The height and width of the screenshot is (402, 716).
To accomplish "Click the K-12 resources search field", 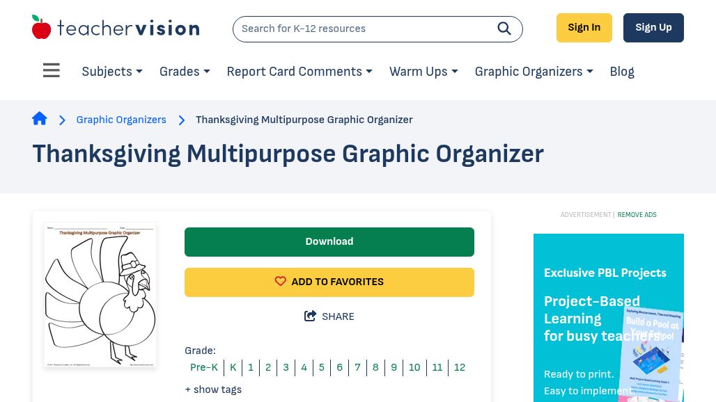I will pos(362,29).
